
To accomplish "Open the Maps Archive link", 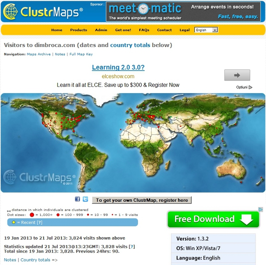I will [39, 54].
